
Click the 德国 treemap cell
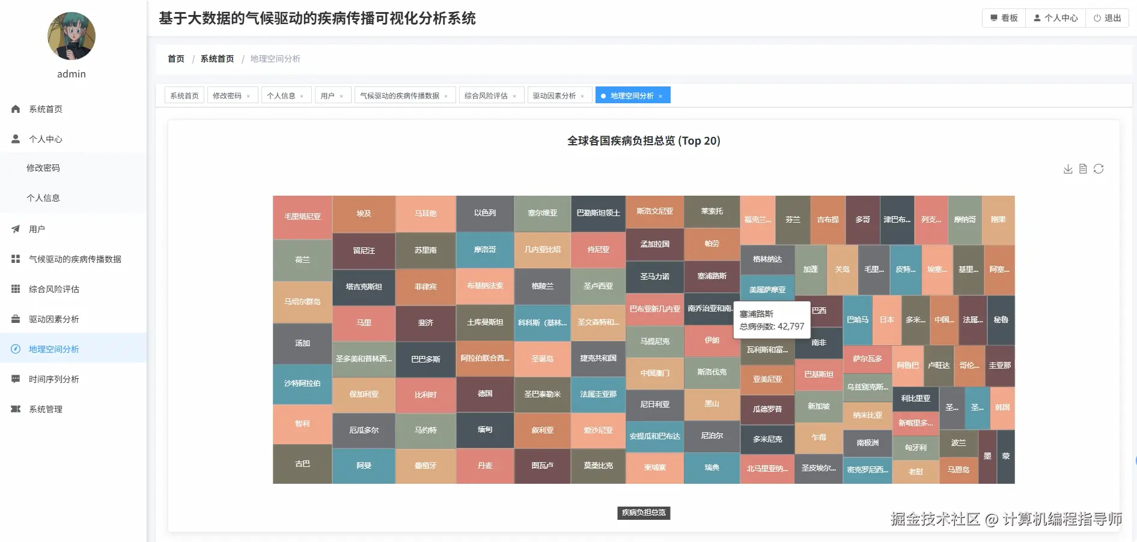(x=485, y=394)
